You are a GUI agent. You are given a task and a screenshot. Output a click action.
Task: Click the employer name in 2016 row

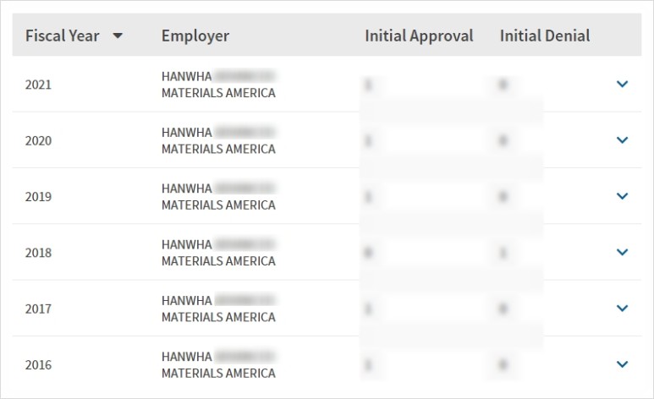(x=218, y=365)
